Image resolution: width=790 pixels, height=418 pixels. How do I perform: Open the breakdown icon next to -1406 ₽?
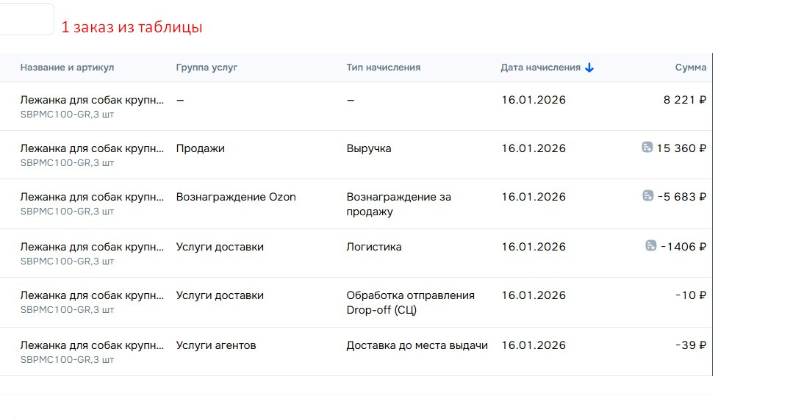[650, 246]
